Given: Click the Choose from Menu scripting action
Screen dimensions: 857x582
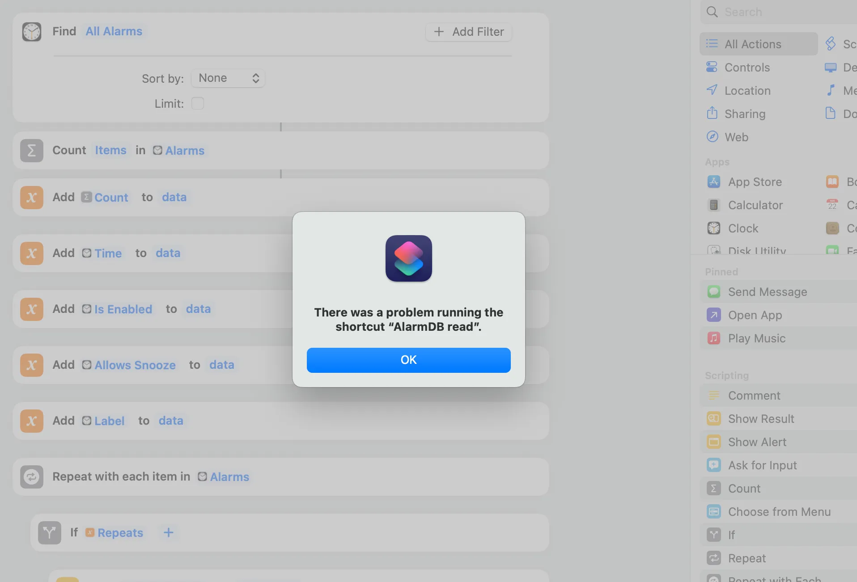Looking at the screenshot, I should [778, 512].
